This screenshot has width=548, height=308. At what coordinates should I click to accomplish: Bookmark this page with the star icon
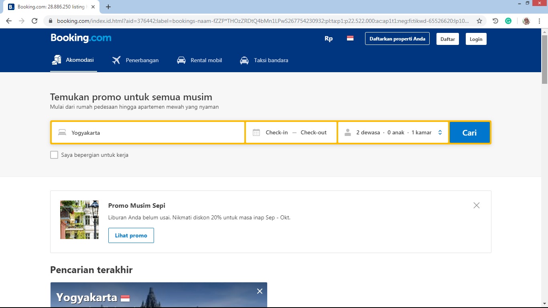click(479, 21)
